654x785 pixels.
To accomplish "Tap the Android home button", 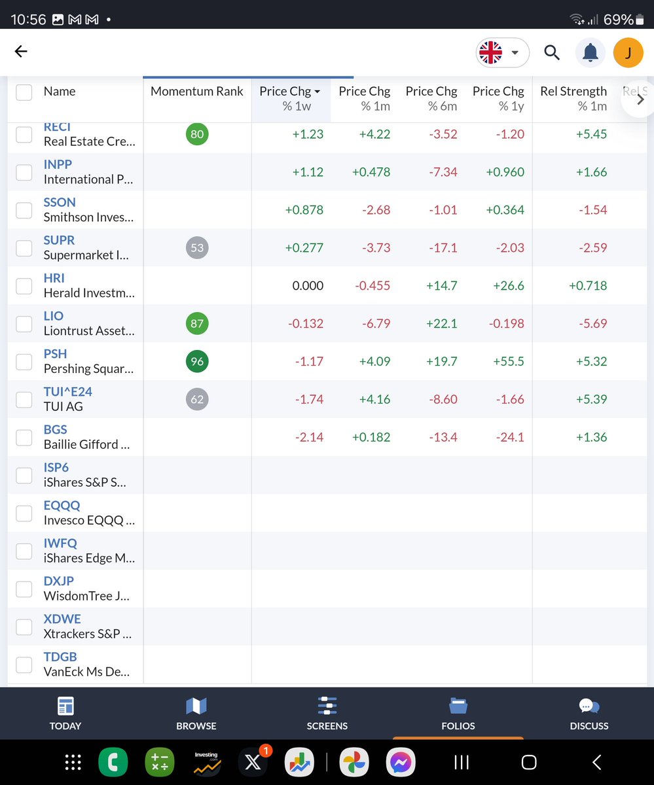I will (529, 762).
